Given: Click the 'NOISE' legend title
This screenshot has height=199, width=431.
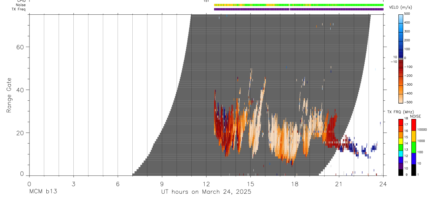Looking at the screenshot, I should click(416, 116).
